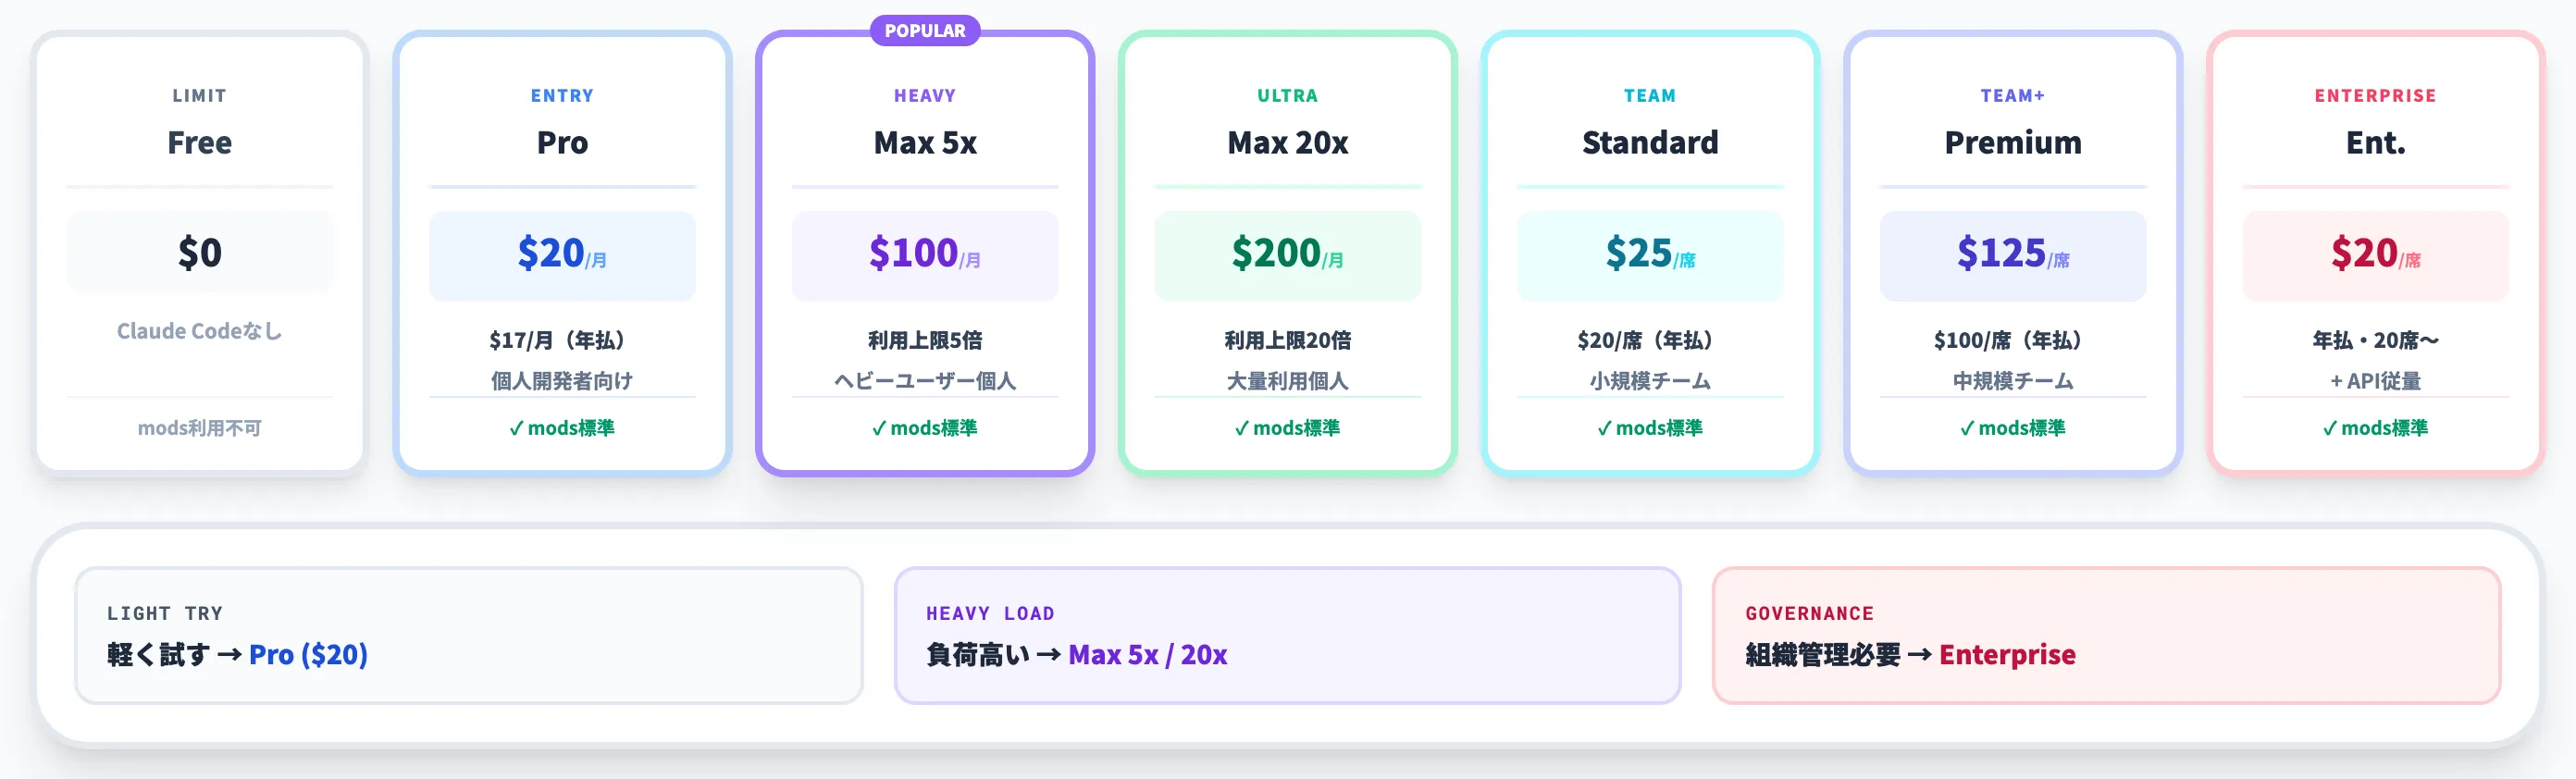Image resolution: width=2576 pixels, height=779 pixels.
Task: Click the mods利用不可 text on Free card
Action: (x=200, y=428)
